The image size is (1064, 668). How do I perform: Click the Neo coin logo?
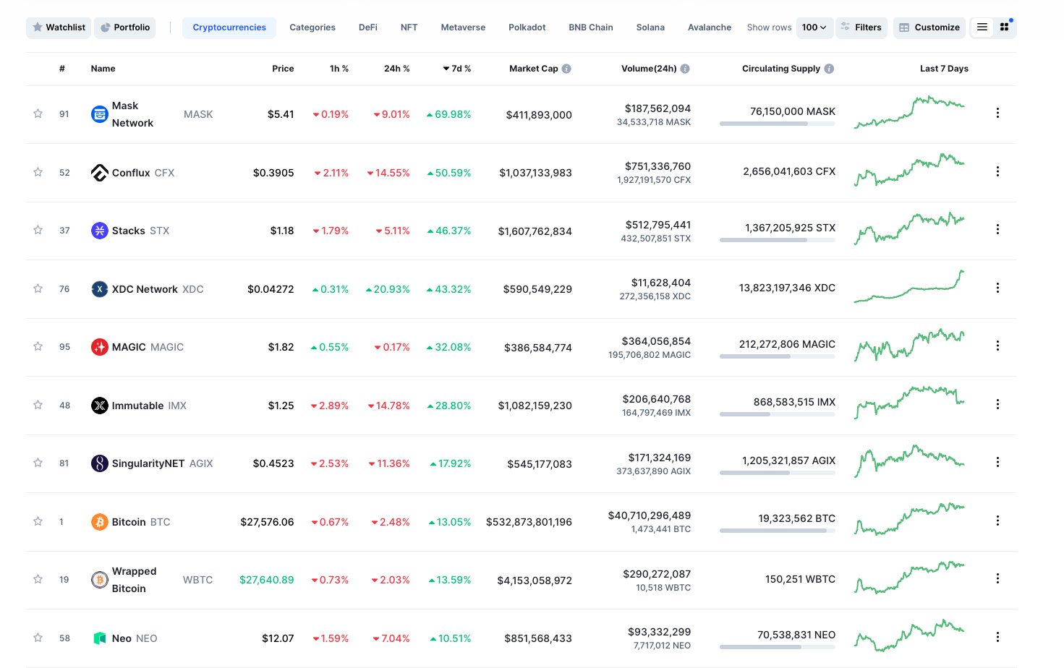100,638
